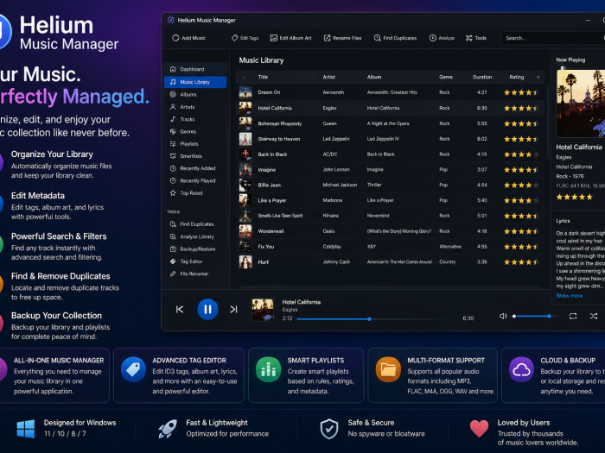Click Like a Prayer star rating
Viewport: 605px width, 453px height.
[521, 201]
